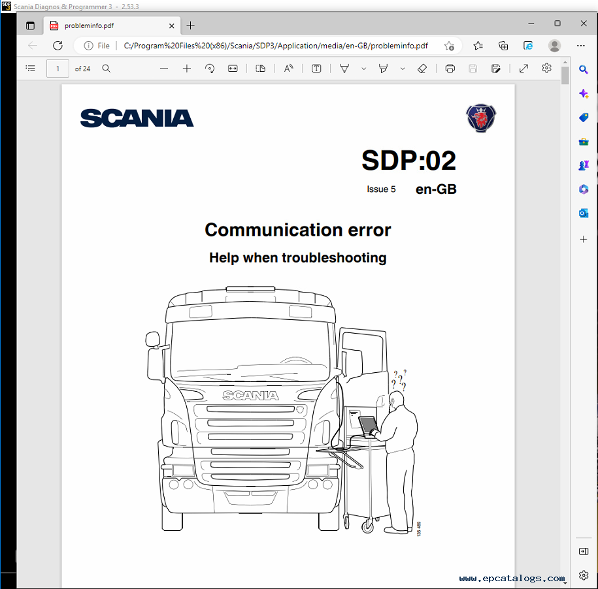Click the address bar with probleminfo.pdf path
The image size is (598, 589).
coord(276,46)
